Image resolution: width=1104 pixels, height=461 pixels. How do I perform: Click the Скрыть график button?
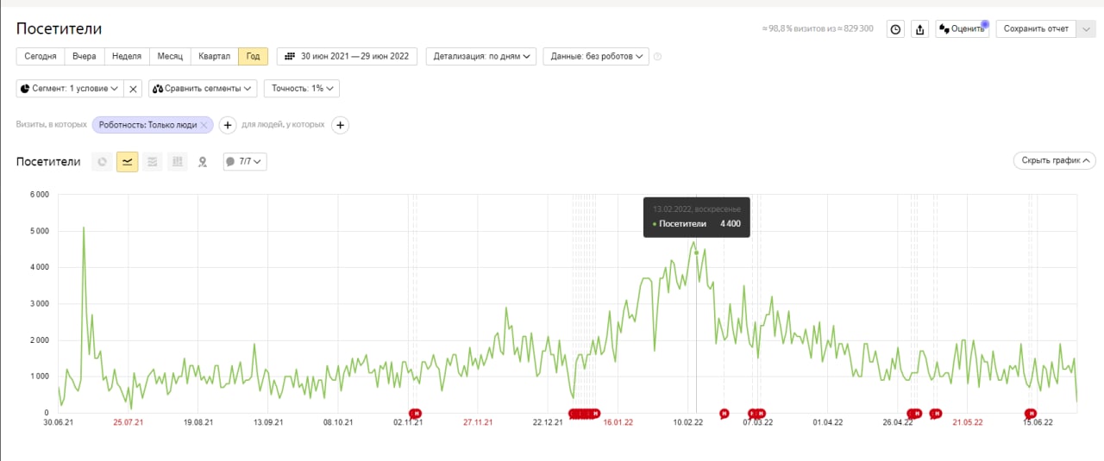coord(1054,160)
